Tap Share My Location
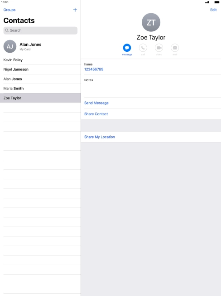Viewport: 221px width, 296px height. (99, 137)
